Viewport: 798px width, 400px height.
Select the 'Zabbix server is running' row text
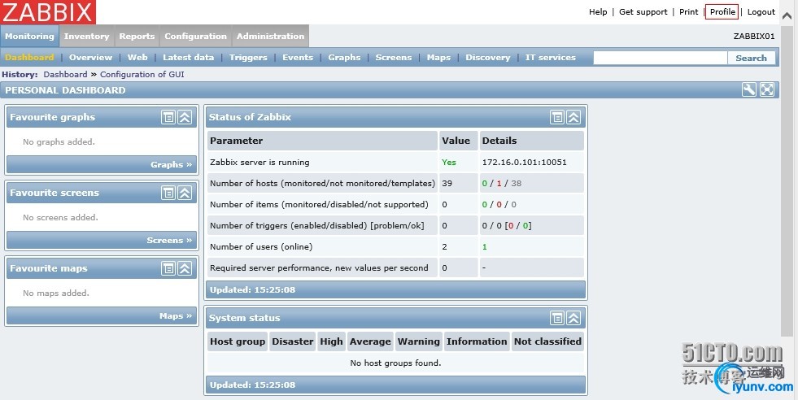(x=259, y=163)
